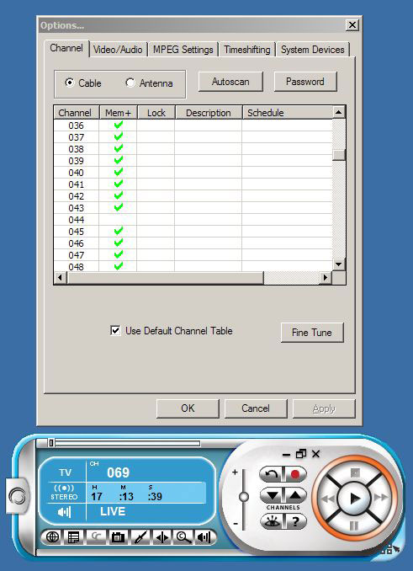Image resolution: width=413 pixels, height=571 pixels.
Task: Click the snapshot camera icon
Action: (118, 537)
